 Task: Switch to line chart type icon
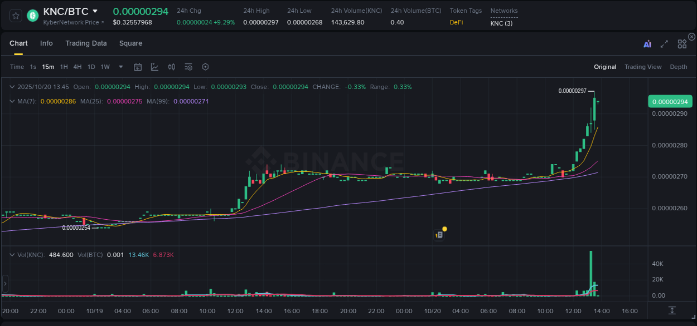155,66
